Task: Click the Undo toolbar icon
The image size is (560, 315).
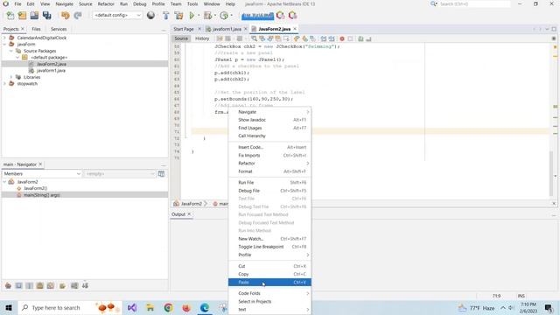Action: pyautogui.click(x=65, y=16)
